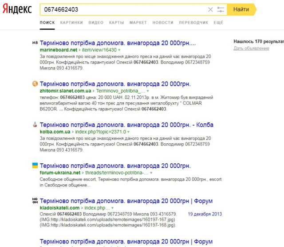Click the index.php?topic=2371.0 path link
This screenshot has width=284, height=247.
click(x=101, y=132)
